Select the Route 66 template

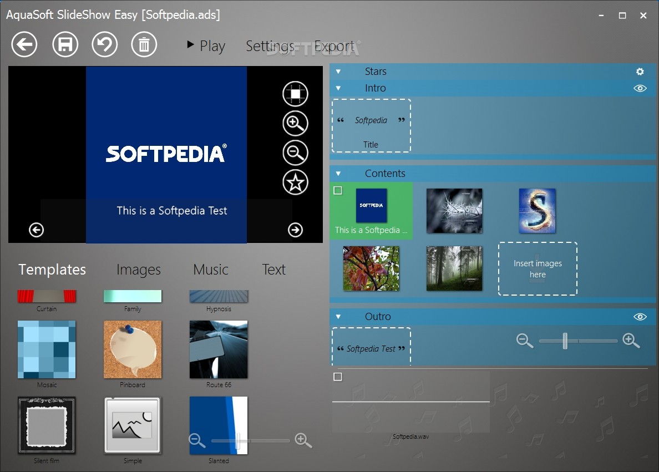(219, 349)
